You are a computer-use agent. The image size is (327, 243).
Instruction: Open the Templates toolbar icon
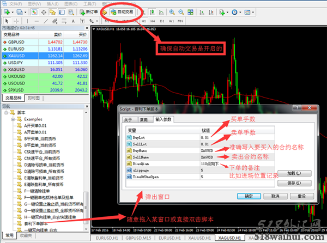tap(247, 12)
